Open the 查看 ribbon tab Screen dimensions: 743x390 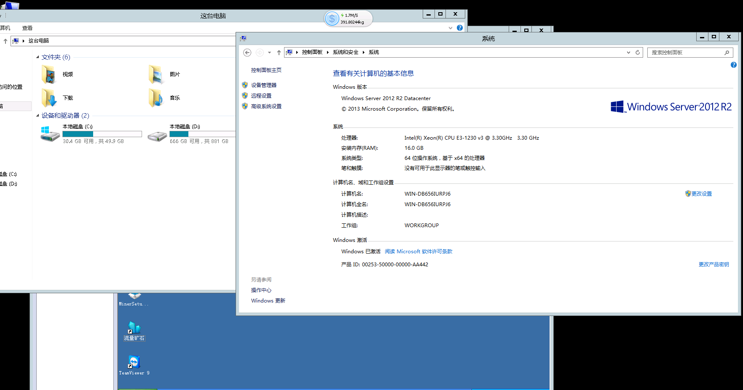click(x=27, y=28)
